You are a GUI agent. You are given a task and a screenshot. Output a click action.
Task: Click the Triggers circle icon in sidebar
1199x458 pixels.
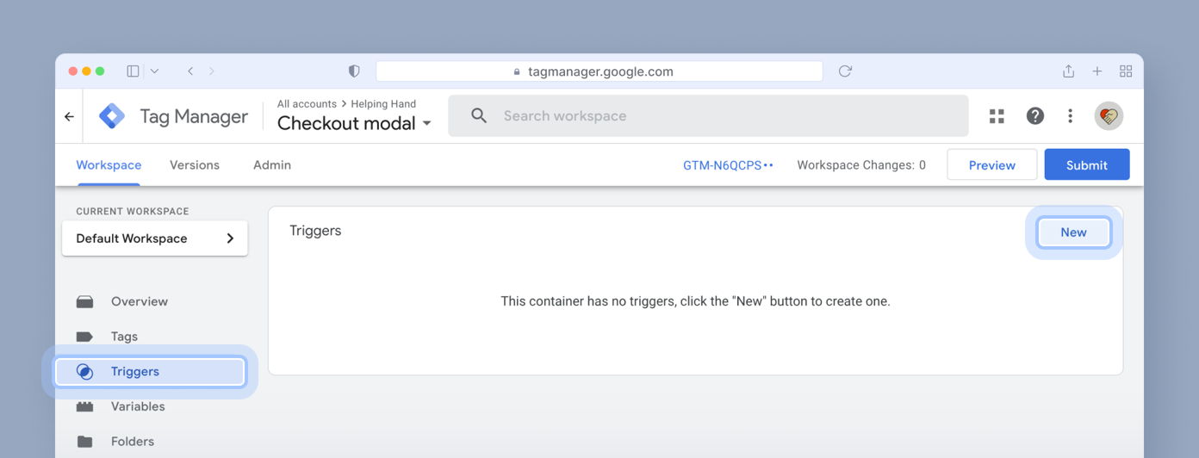pyautogui.click(x=84, y=372)
